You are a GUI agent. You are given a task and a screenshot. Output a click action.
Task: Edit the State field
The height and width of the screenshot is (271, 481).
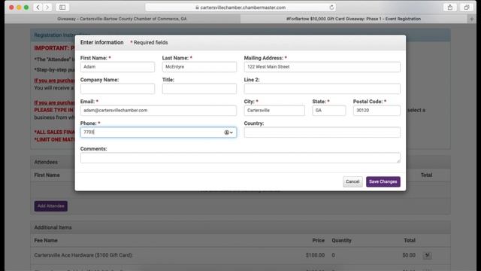coord(329,111)
